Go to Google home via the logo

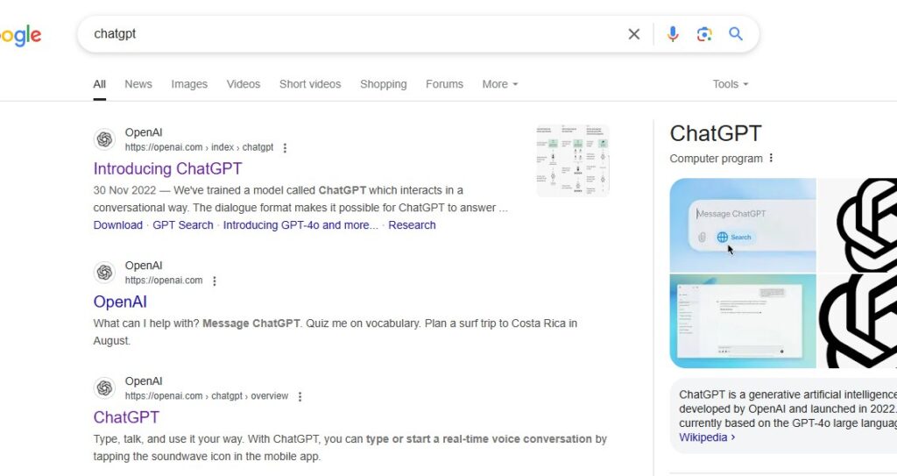(21, 36)
